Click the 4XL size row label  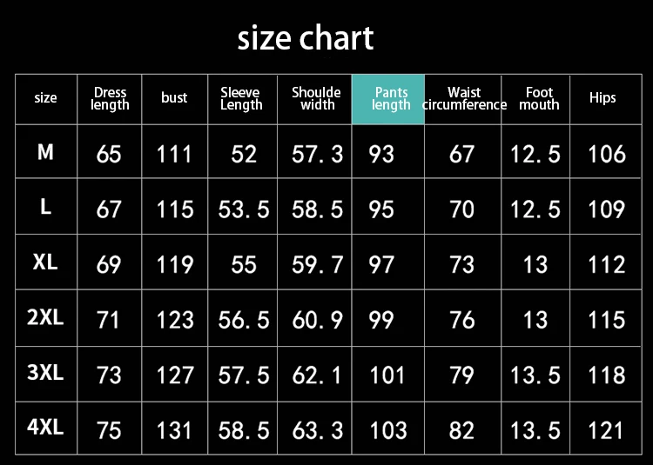pyautogui.click(x=45, y=428)
